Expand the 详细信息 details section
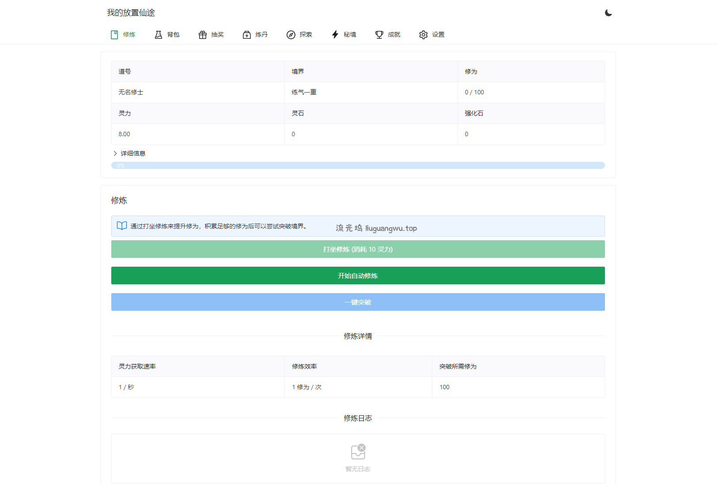718x484 pixels. point(131,153)
